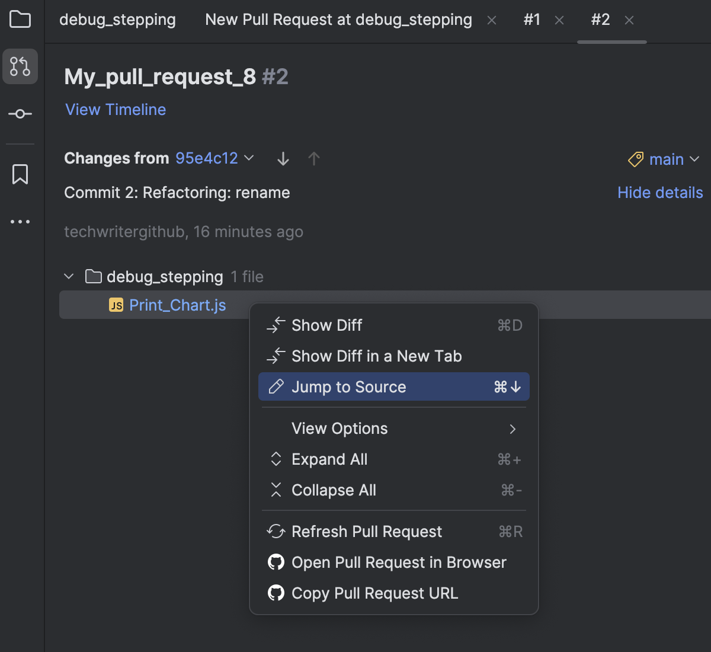Viewport: 711px width, 652px height.
Task: Collapse the debug_stepping folder tree
Action: tap(69, 276)
